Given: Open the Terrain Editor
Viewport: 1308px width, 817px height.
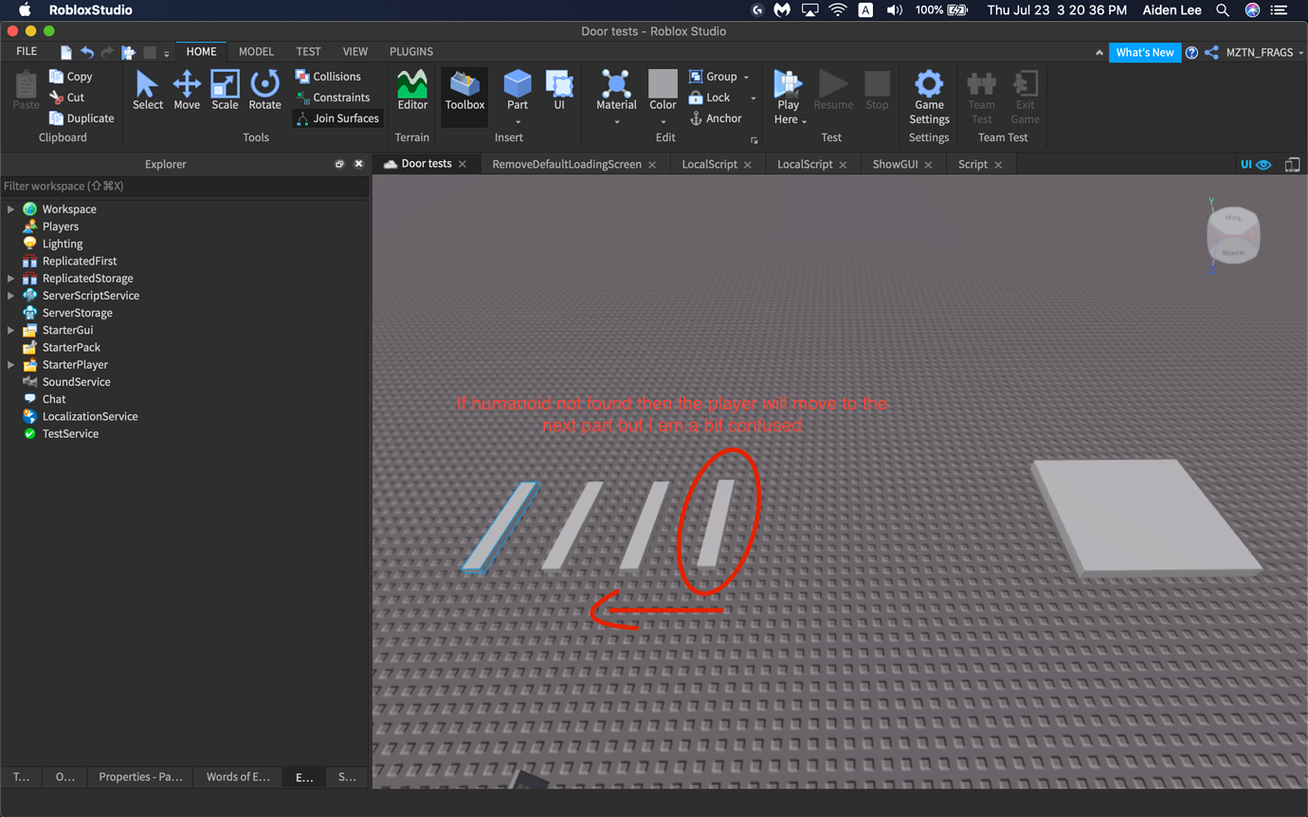Looking at the screenshot, I should [412, 92].
